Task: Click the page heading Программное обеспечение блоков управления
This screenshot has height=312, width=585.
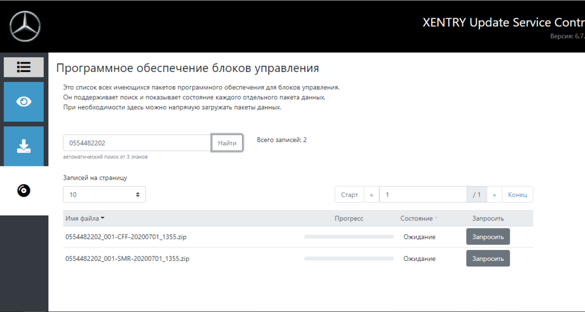Action: (187, 68)
